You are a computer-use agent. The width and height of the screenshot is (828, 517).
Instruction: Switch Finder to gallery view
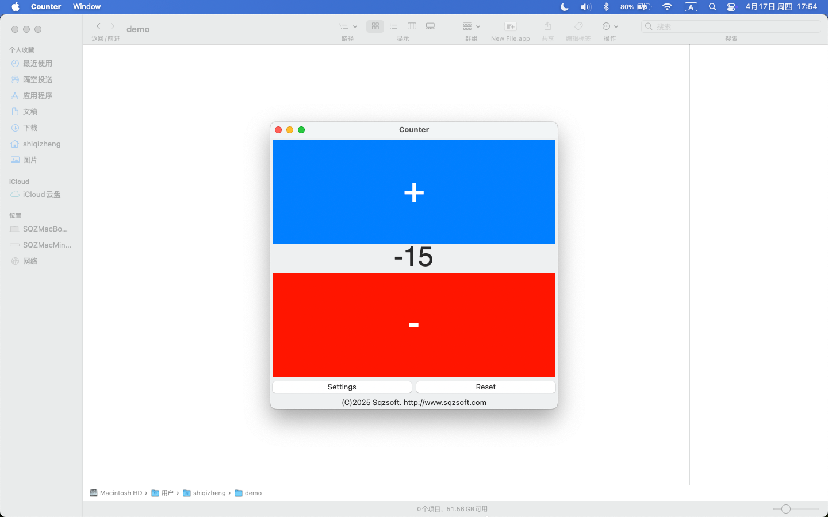(430, 26)
